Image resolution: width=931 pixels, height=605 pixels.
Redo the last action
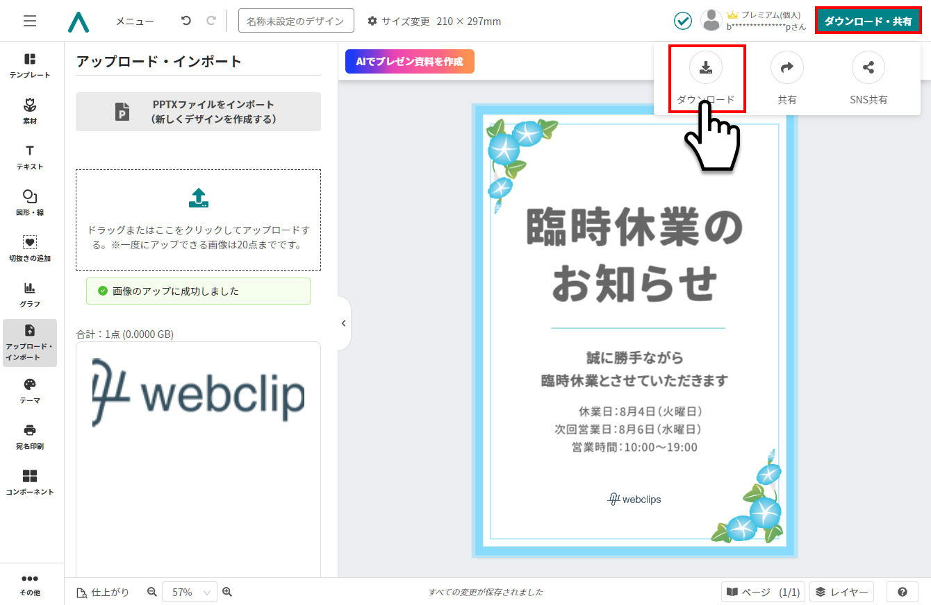point(211,21)
